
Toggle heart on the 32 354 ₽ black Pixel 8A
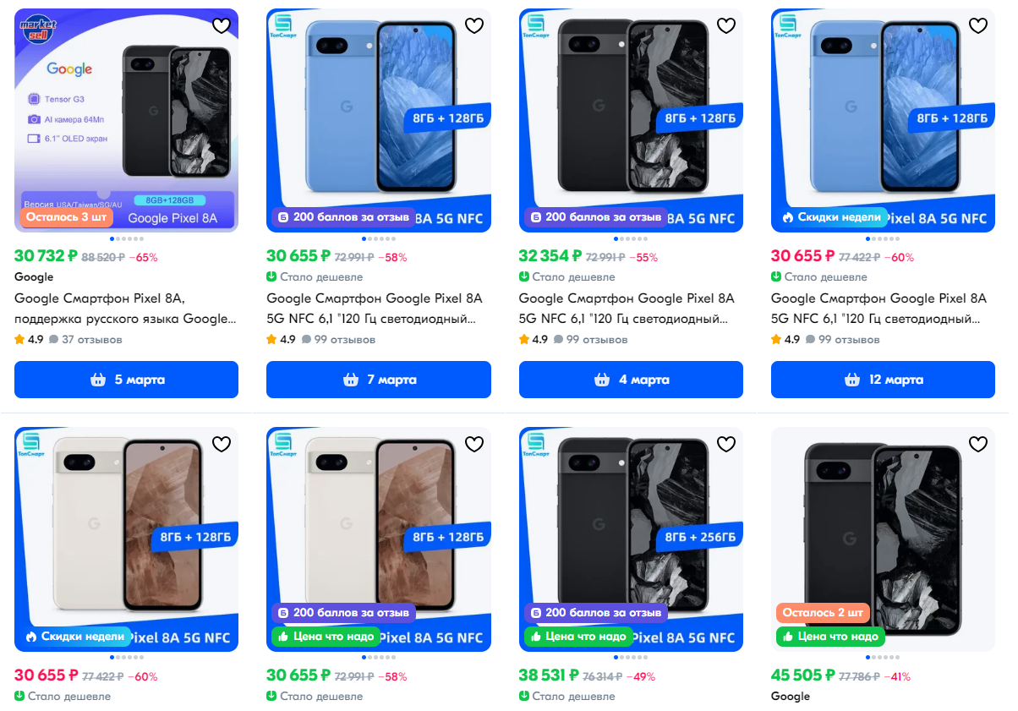(726, 25)
